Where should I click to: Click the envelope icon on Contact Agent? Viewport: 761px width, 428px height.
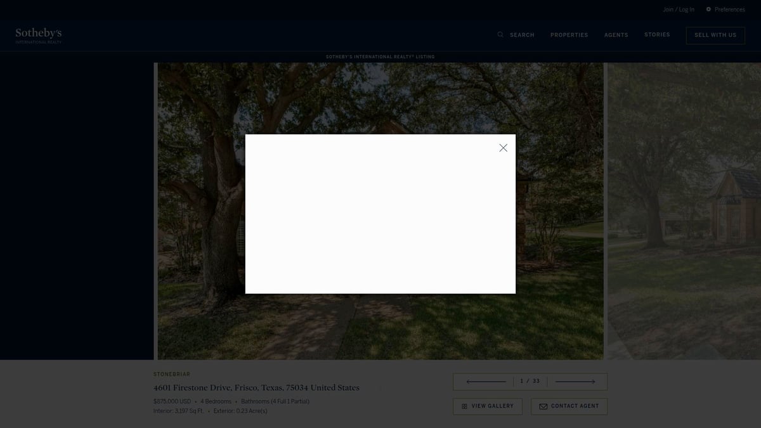point(543,406)
